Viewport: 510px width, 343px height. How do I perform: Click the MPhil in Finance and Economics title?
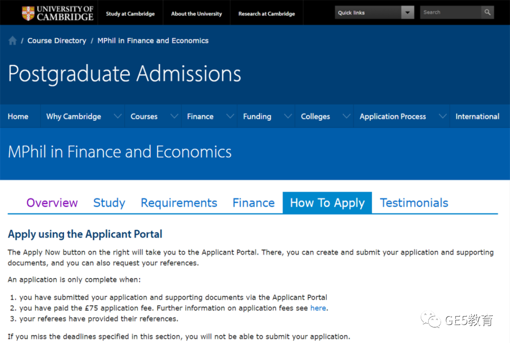pos(119,152)
